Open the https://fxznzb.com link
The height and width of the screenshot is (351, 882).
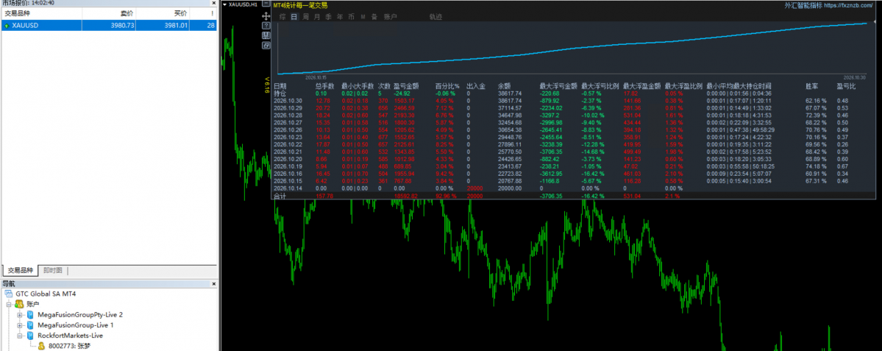coord(850,5)
